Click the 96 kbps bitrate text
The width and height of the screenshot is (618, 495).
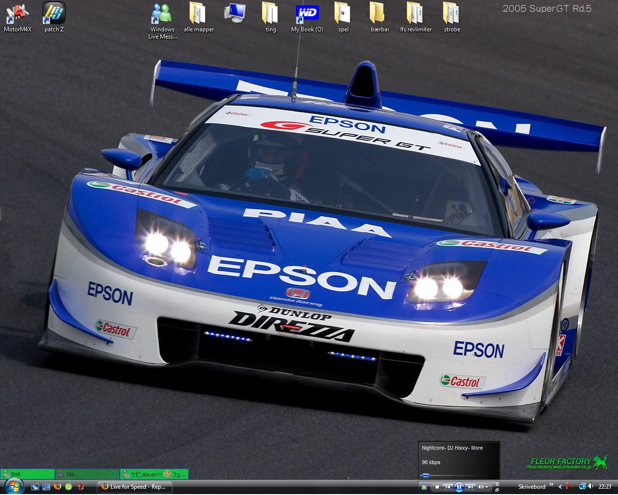coord(431,462)
